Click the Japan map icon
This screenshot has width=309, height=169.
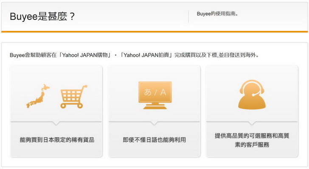tap(38, 96)
